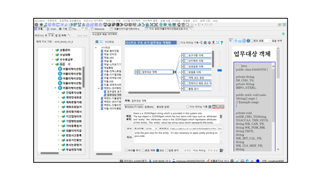Click the 지식 마이닝 button
The width and height of the screenshot is (327, 184).
pos(199,150)
